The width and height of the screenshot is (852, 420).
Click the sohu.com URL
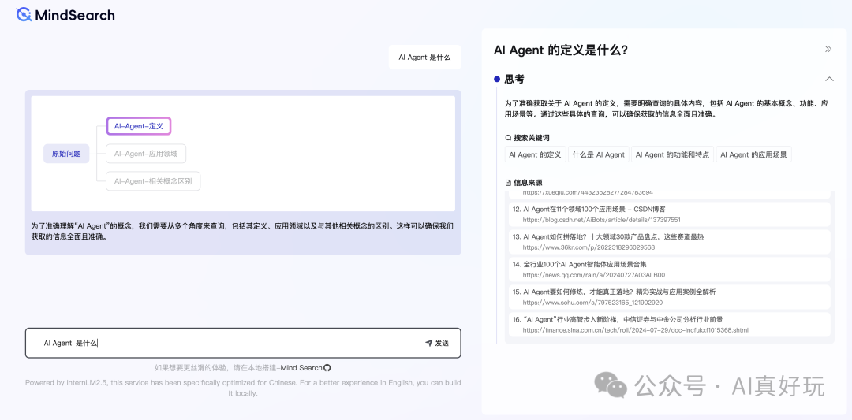tap(592, 303)
